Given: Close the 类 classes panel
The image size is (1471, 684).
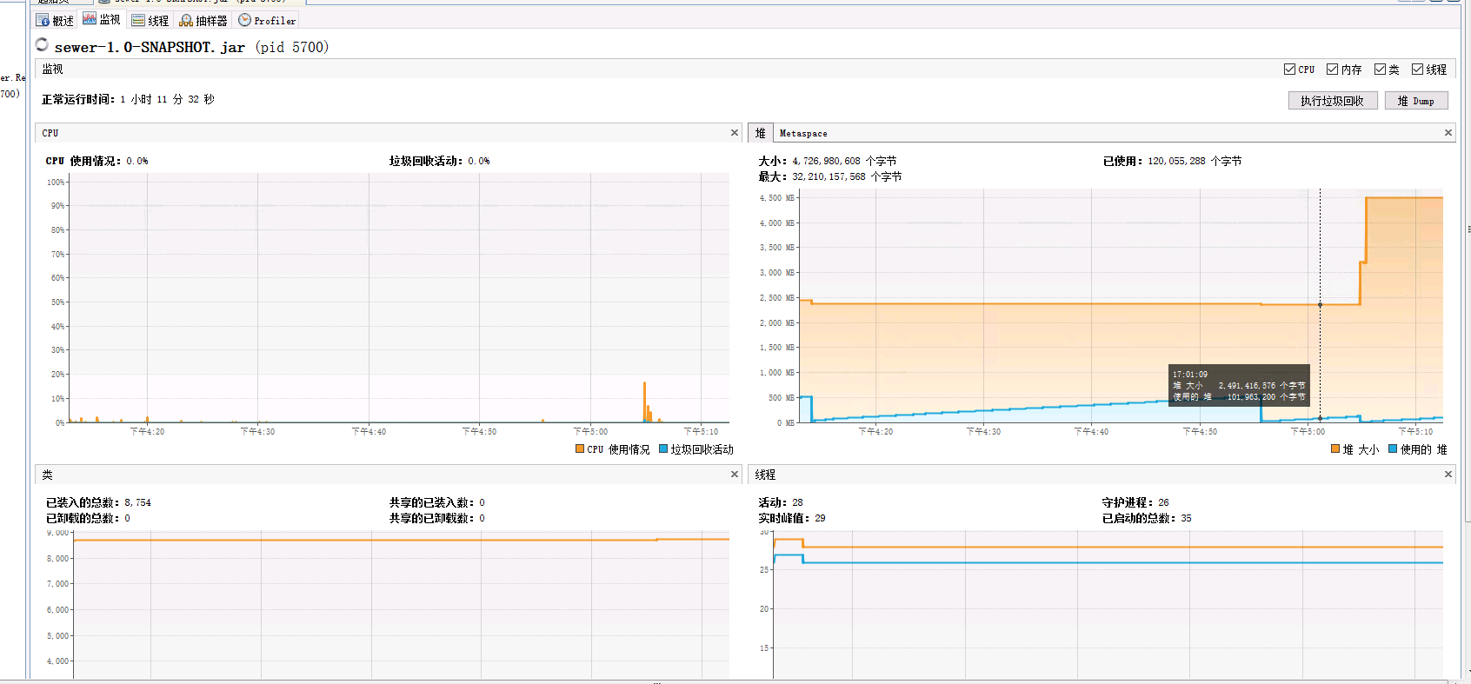Looking at the screenshot, I should pos(735,475).
